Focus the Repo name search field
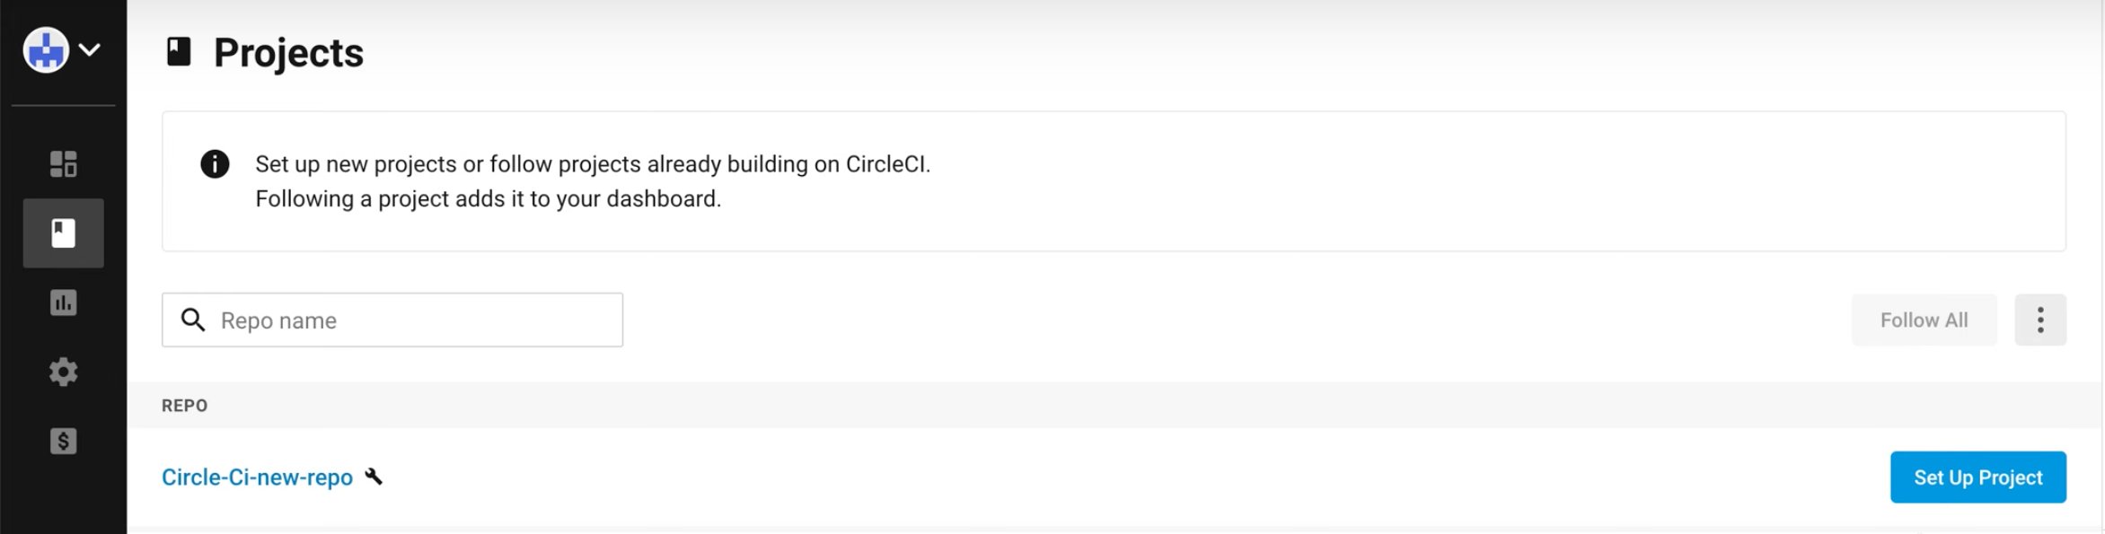 [392, 320]
